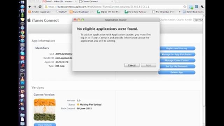Open Google Chrome from the dock
Viewport: 224px width, 126px height.
point(22,32)
